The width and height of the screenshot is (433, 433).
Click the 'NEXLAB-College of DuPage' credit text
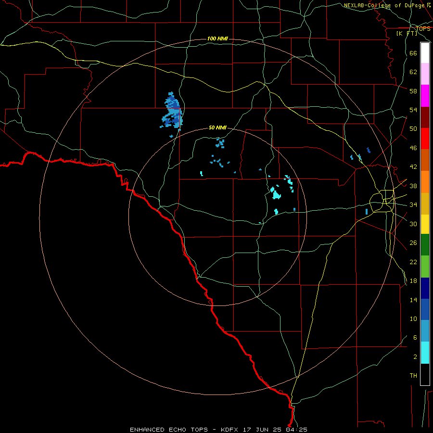[384, 5]
